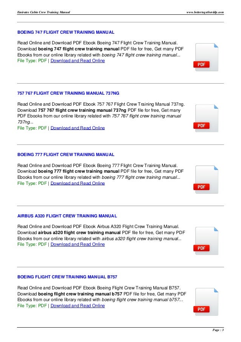
Task: Click bold text boeing flight crew training manual b757
Action: [x=80, y=294]
